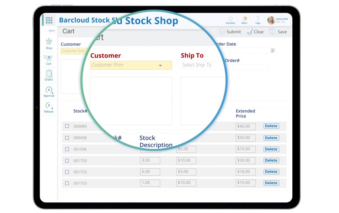This screenshot has height=213, width=339.
Task: Click the $50.00 extended price field
Action: click(x=246, y=138)
